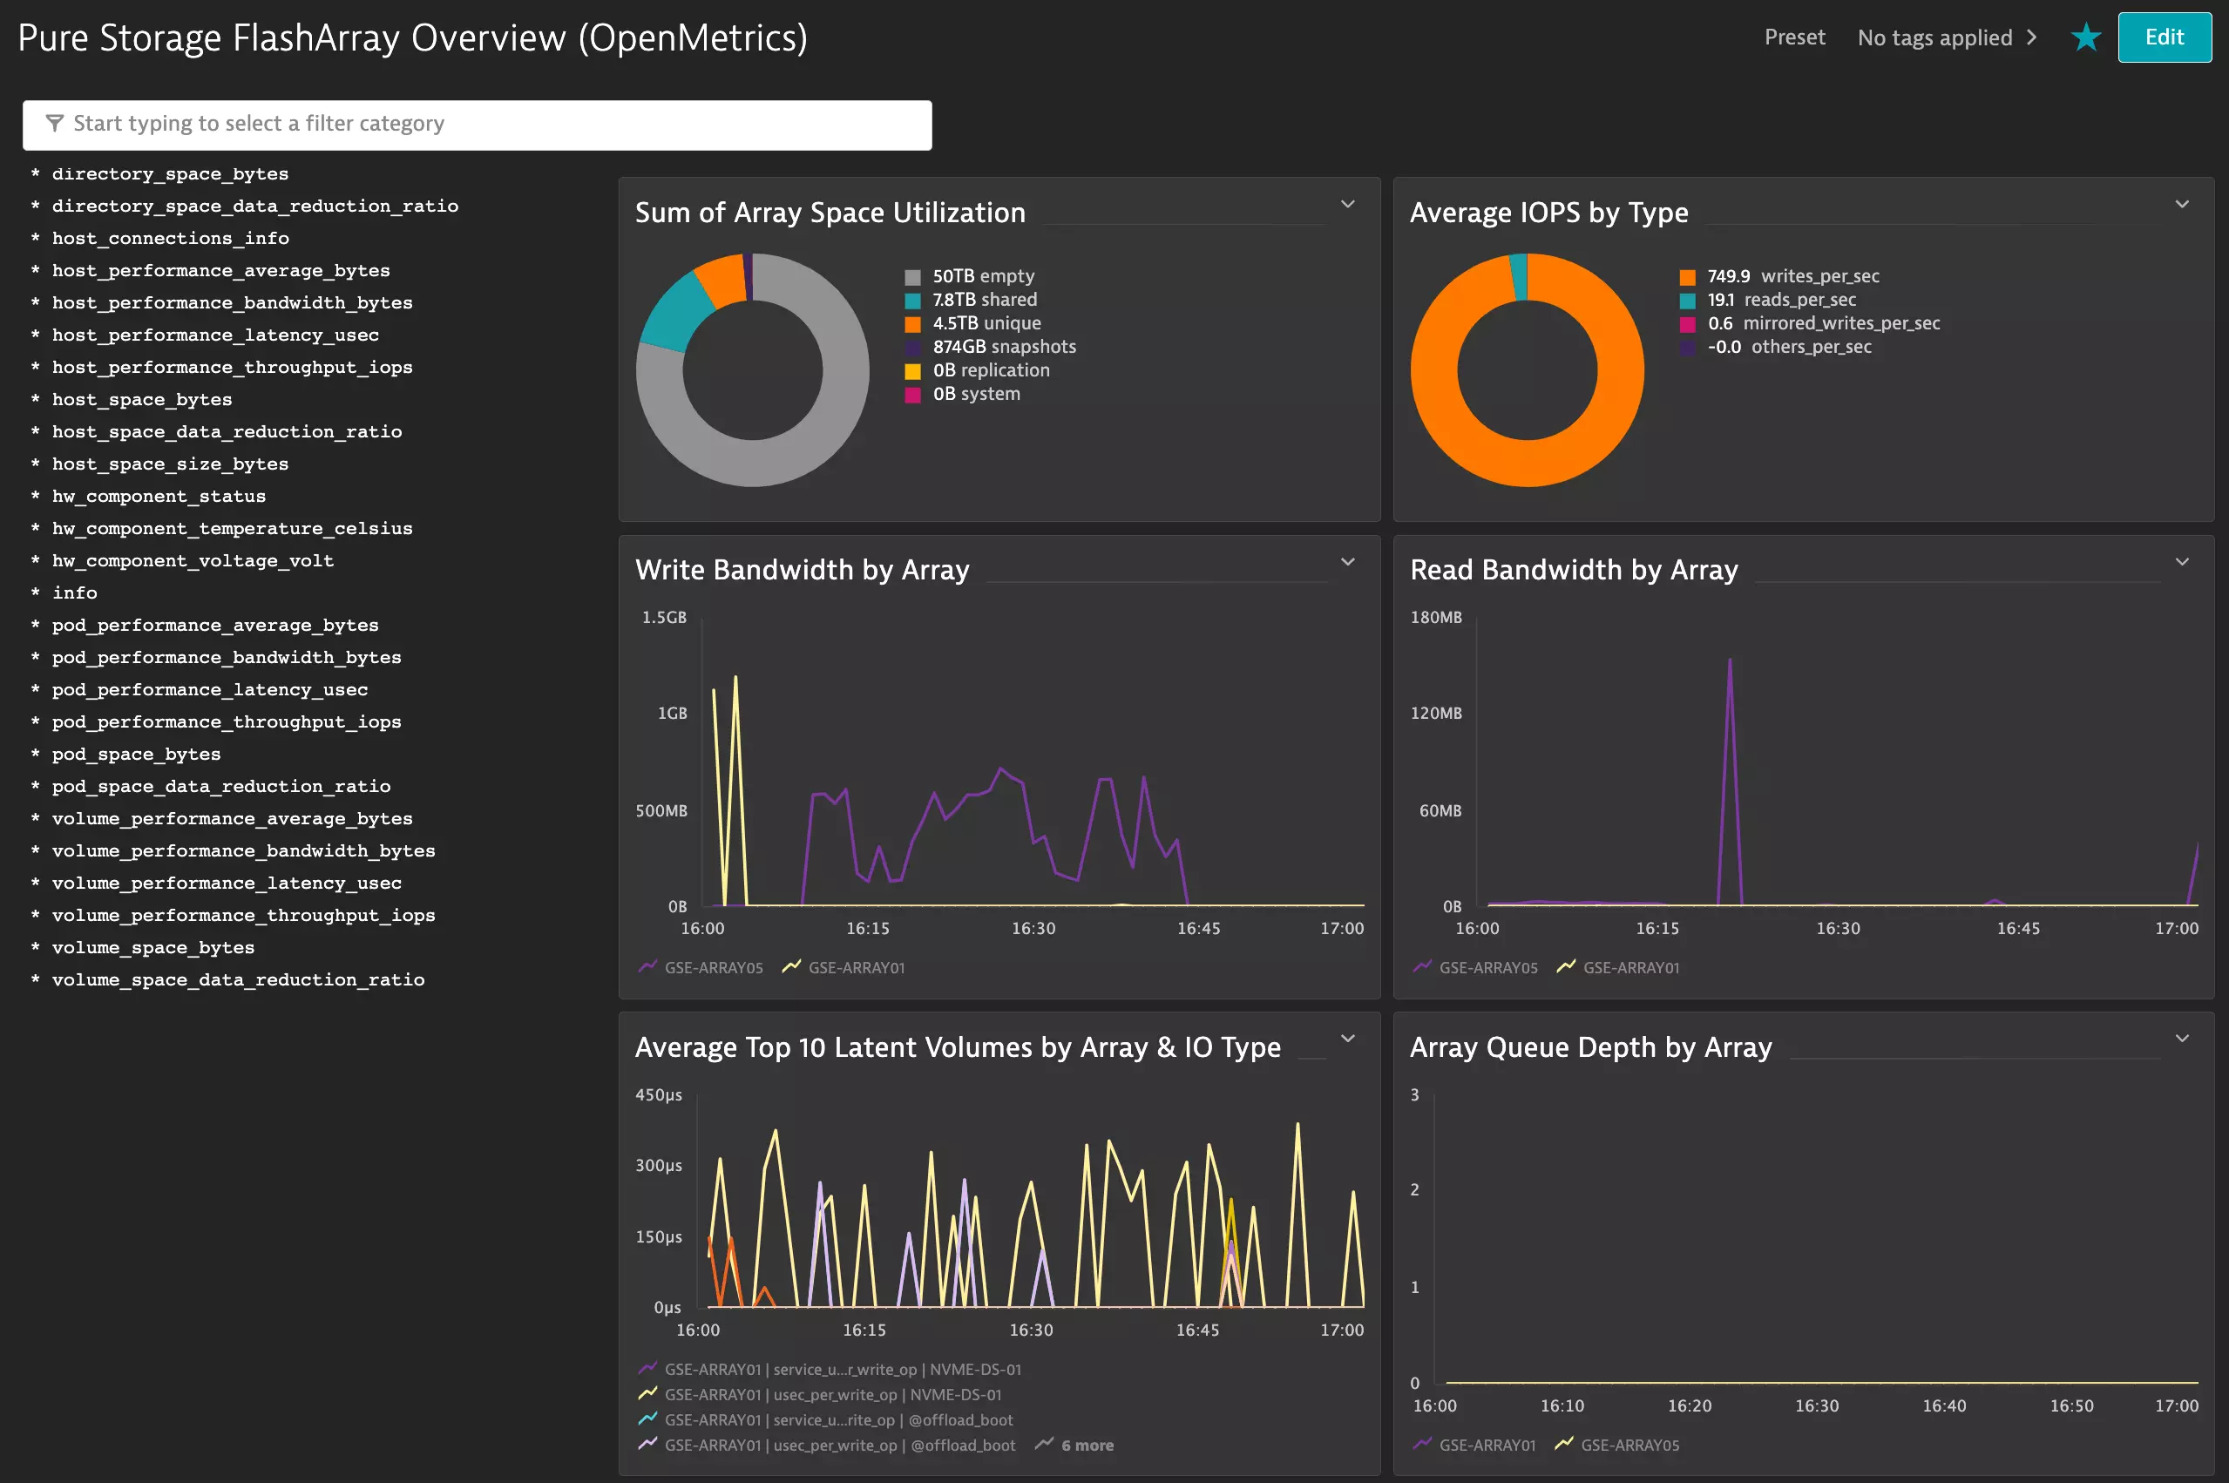
Task: Click the line icon next to 6 more
Action: point(1044,1444)
